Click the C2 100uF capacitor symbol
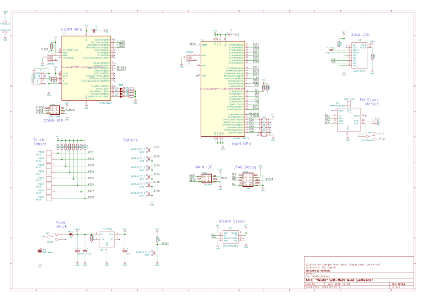 pyautogui.click(x=77, y=251)
